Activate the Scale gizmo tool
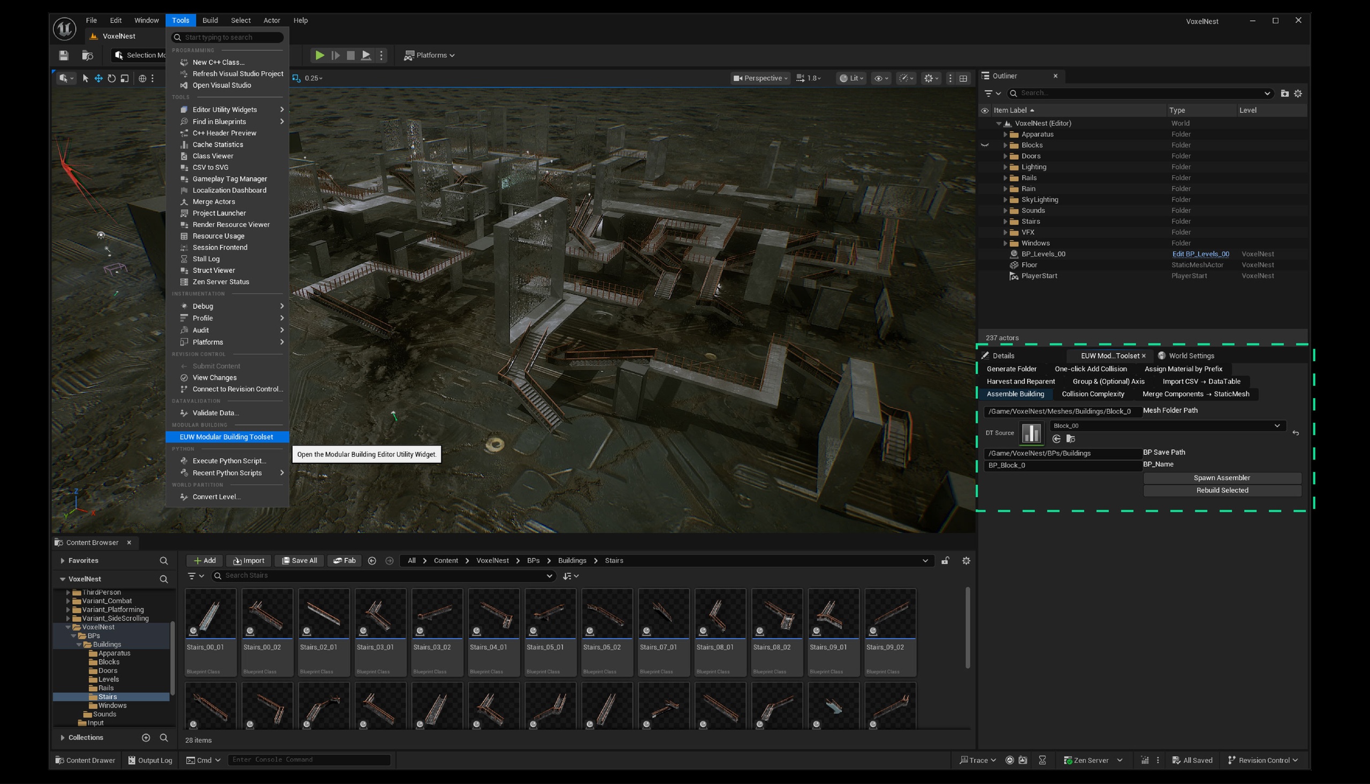The height and width of the screenshot is (784, 1370). point(125,78)
